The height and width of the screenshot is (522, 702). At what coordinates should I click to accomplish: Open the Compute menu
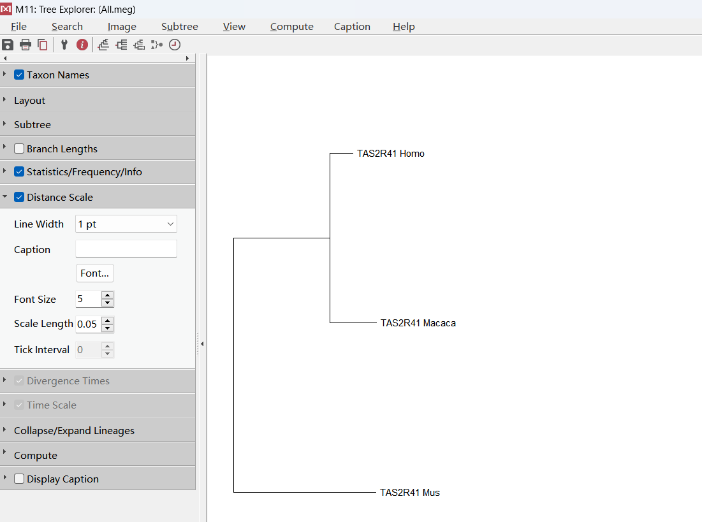click(292, 26)
